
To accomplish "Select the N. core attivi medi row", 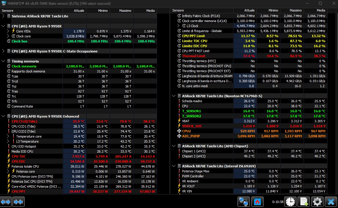I will [249, 86].
